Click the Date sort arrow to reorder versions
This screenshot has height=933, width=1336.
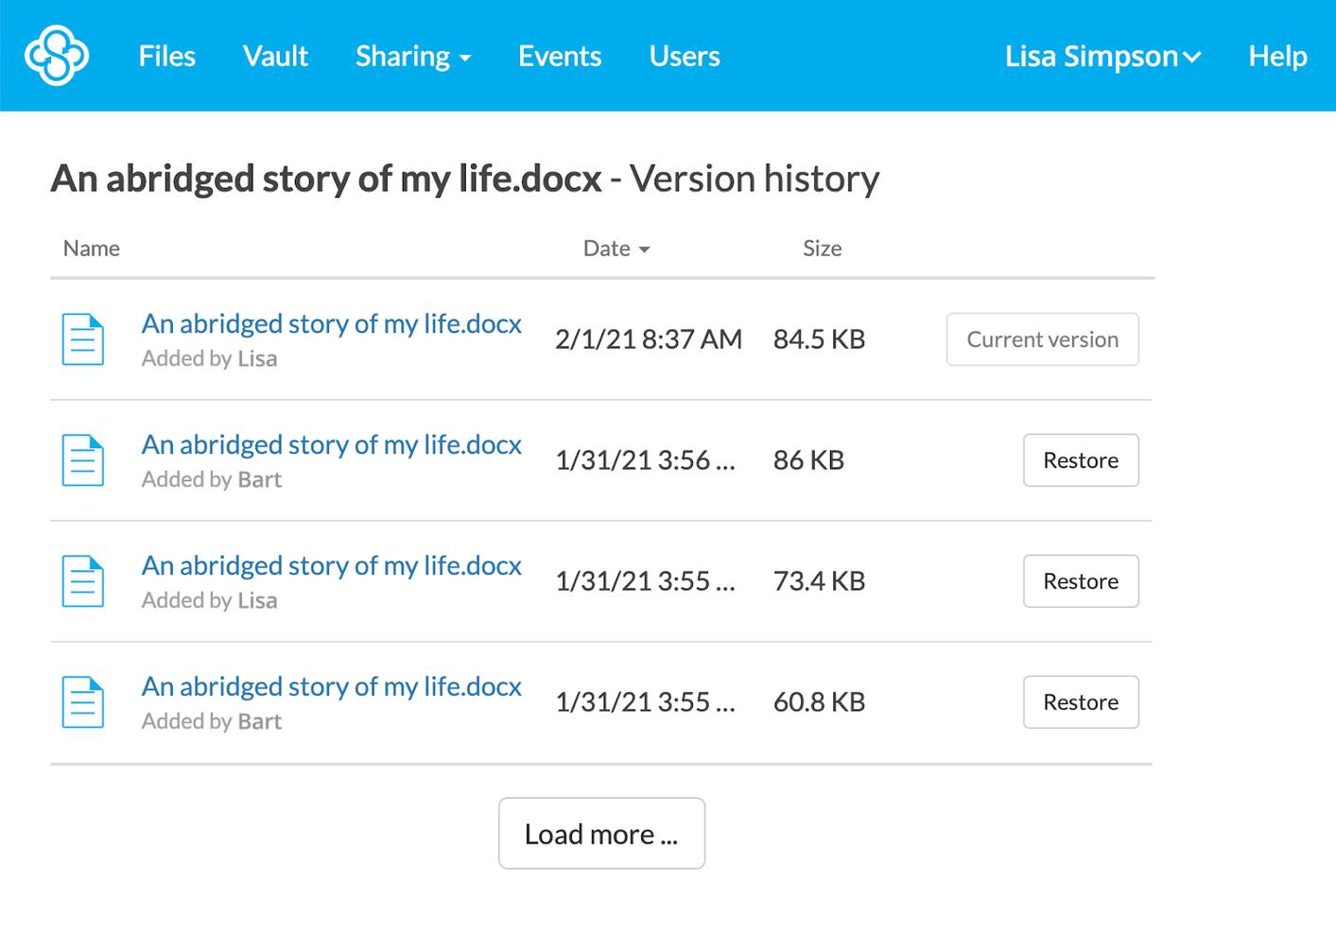click(646, 249)
